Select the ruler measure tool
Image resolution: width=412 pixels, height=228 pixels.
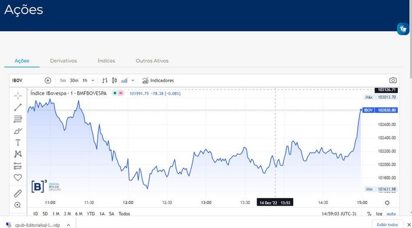pos(18,194)
